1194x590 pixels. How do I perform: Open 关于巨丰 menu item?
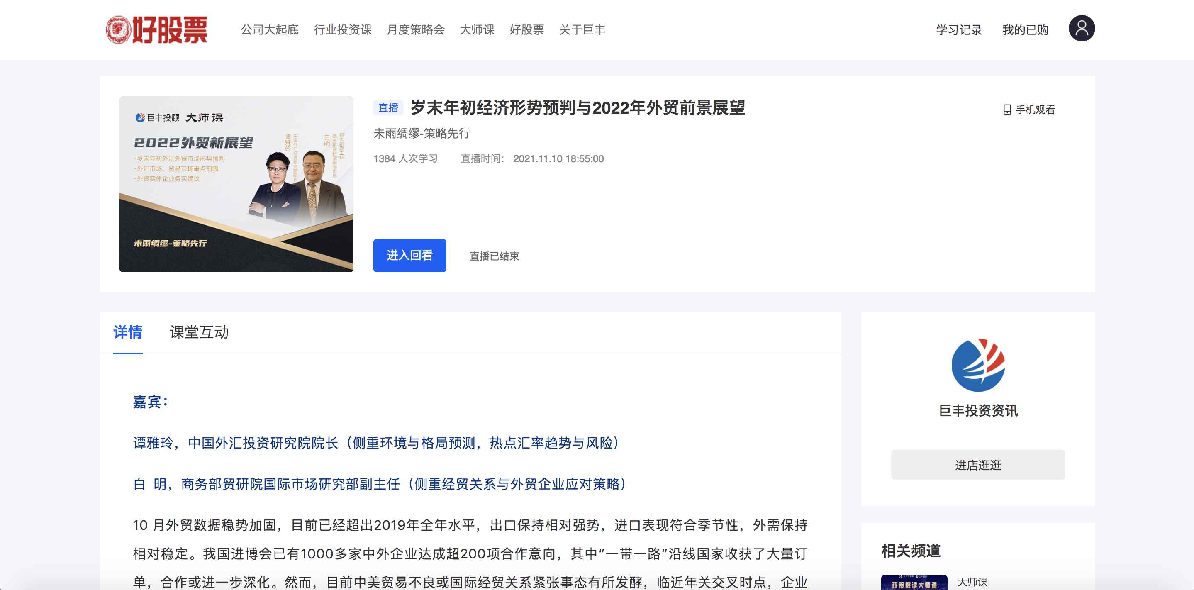coord(582,29)
